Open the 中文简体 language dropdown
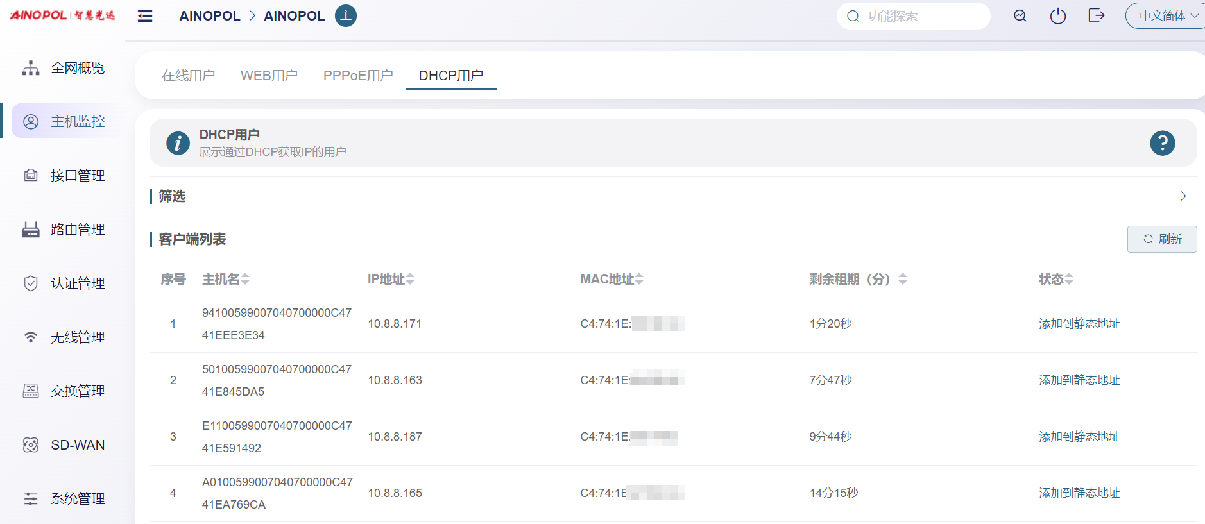 coord(1166,16)
